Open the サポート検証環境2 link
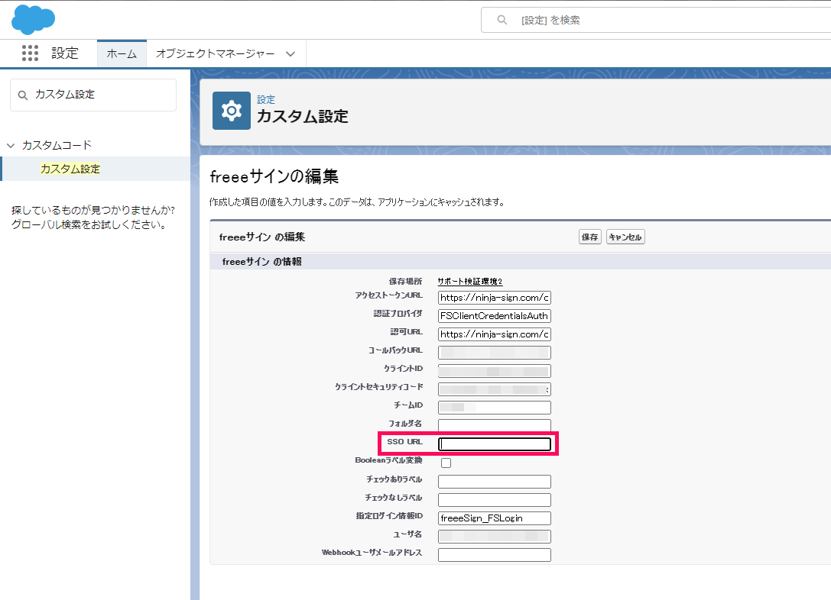 click(x=470, y=282)
